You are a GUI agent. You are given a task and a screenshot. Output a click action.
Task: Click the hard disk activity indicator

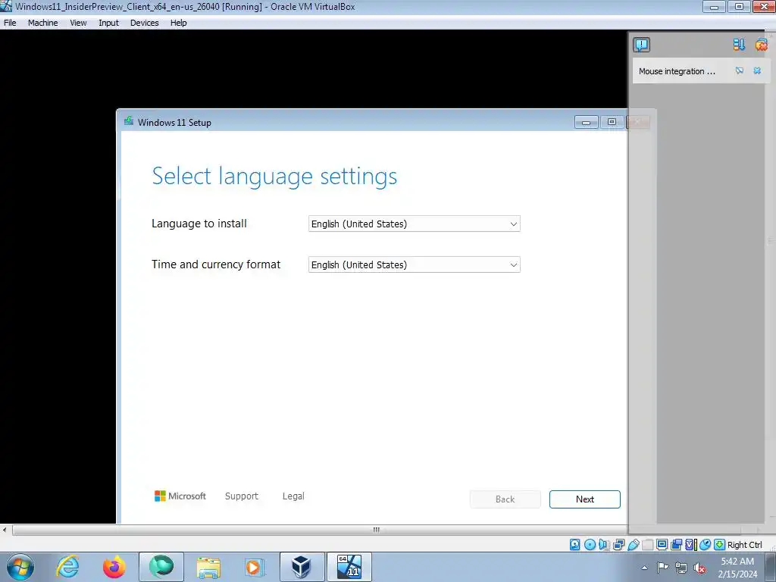point(574,545)
